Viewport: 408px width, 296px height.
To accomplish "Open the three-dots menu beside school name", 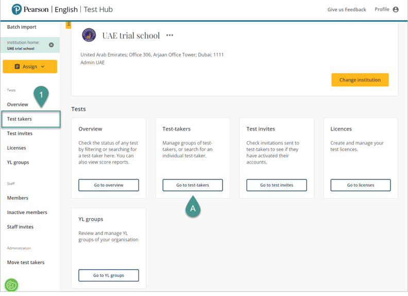I will (x=169, y=36).
